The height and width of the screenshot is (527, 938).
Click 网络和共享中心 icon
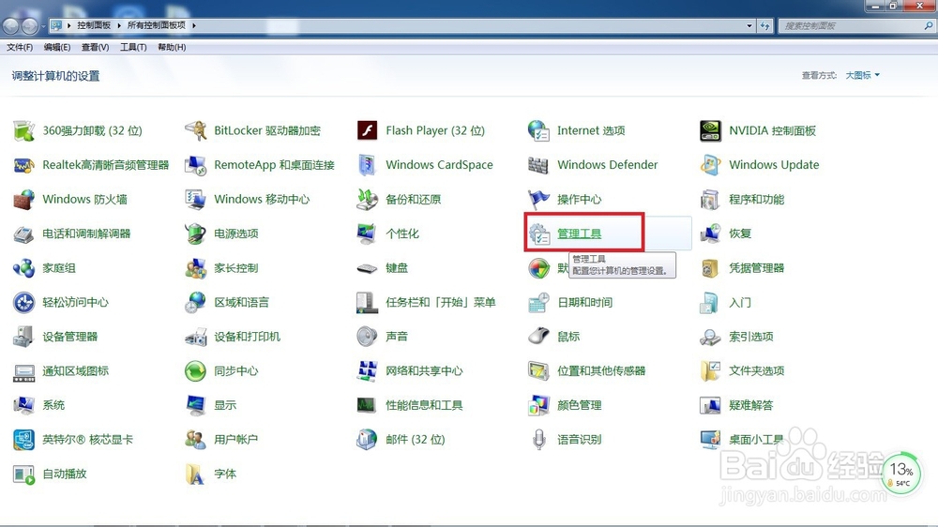pos(368,370)
